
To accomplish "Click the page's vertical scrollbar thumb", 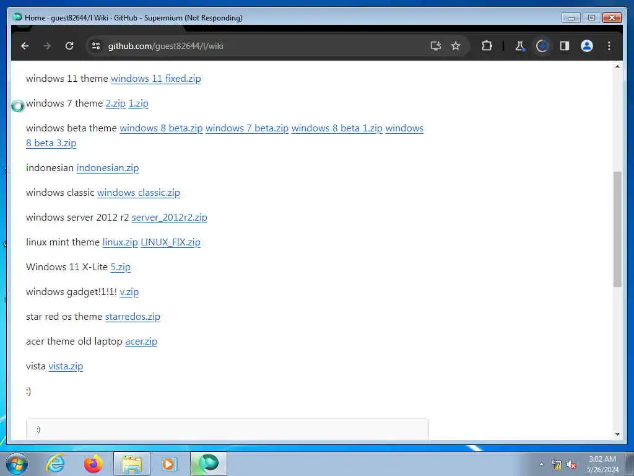I will click(x=617, y=229).
